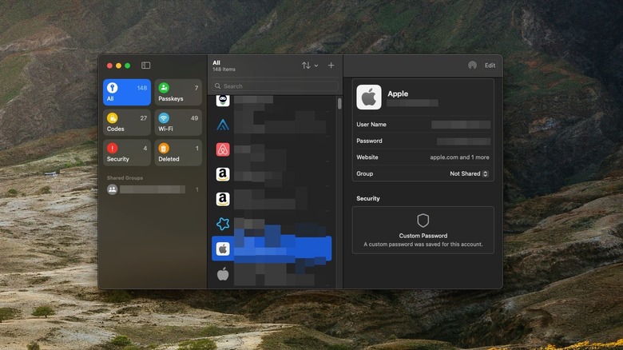Click the password list scrollbar

(339, 104)
